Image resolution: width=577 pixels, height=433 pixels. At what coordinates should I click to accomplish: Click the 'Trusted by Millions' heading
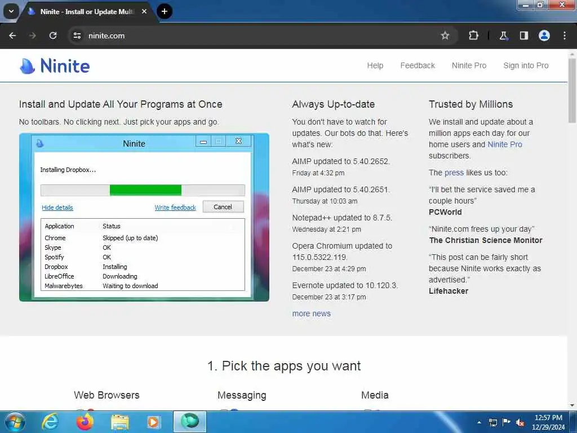471,104
